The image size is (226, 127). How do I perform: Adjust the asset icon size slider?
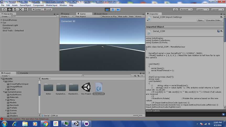tap(138, 115)
